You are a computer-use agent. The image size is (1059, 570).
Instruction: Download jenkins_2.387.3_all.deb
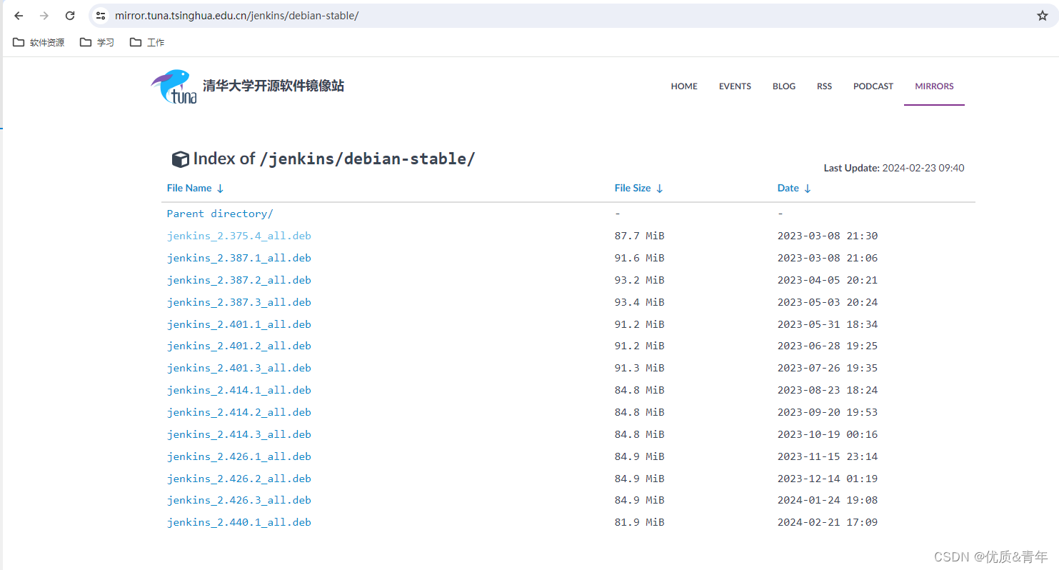[x=239, y=302]
